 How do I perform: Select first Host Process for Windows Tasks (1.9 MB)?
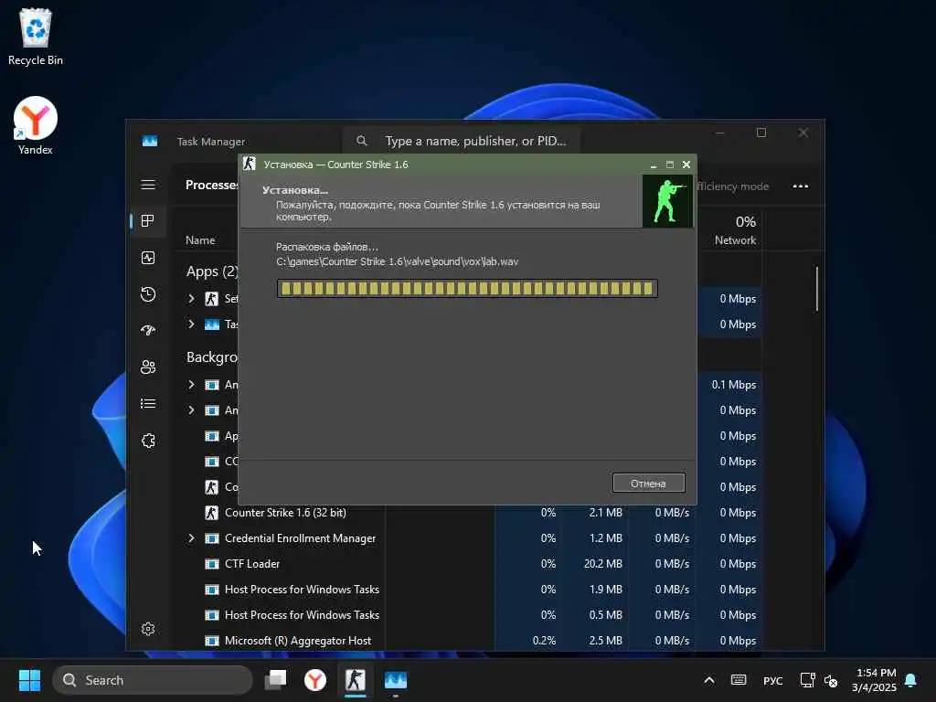[302, 590]
